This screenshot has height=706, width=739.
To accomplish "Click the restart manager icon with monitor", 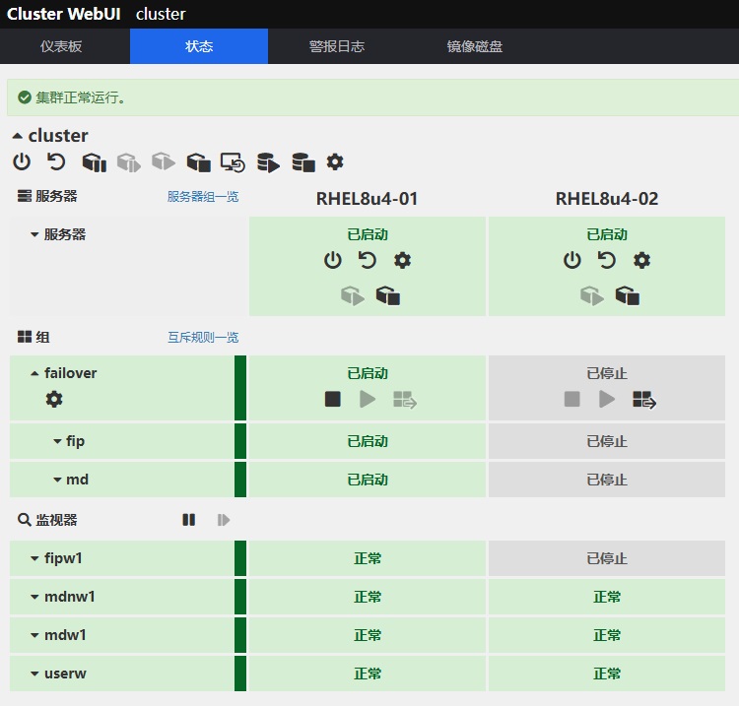I will click(233, 162).
